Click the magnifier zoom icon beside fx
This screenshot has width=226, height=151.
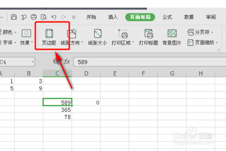56,62
